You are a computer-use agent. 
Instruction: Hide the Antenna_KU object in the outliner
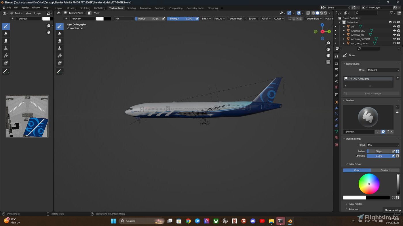[x=394, y=35]
